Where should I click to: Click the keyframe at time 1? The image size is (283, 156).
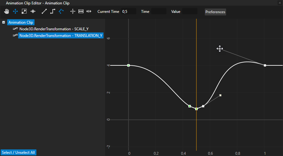point(265,65)
